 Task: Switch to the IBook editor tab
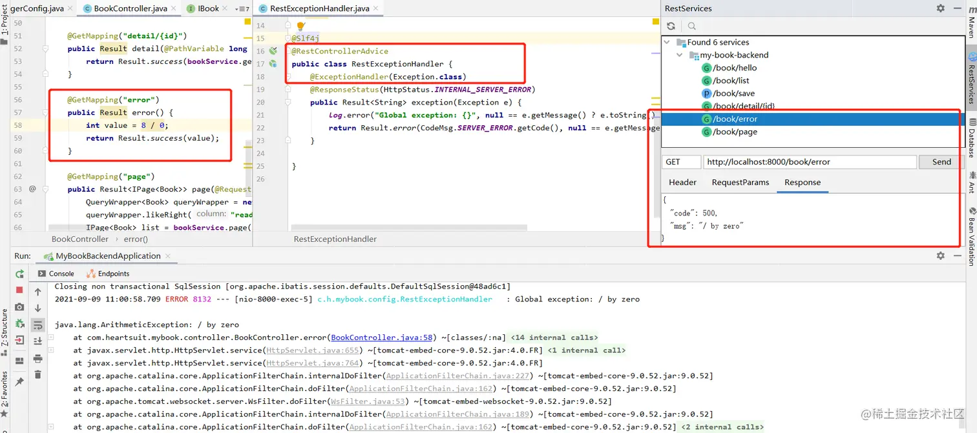(x=208, y=8)
